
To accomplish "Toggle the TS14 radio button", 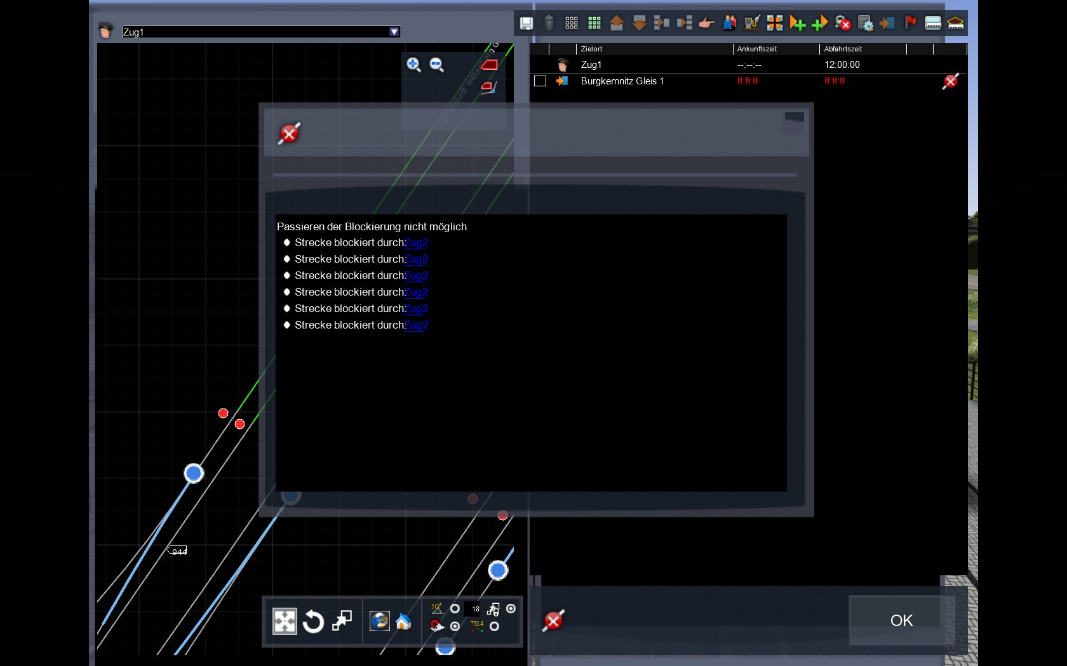I will (494, 626).
